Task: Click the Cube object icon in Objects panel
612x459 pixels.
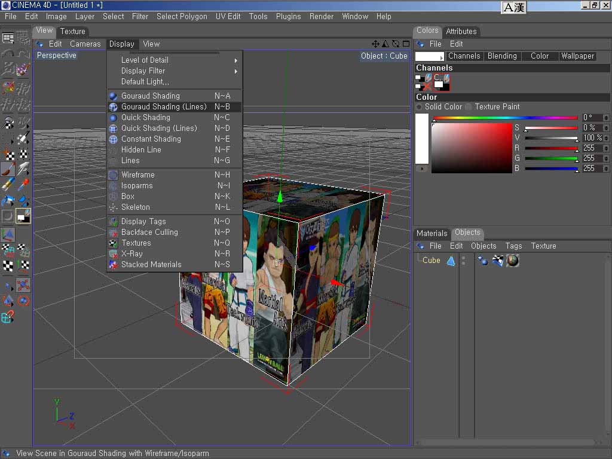Action: pyautogui.click(x=451, y=261)
